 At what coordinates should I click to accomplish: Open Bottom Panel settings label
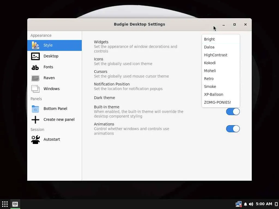(x=55, y=109)
